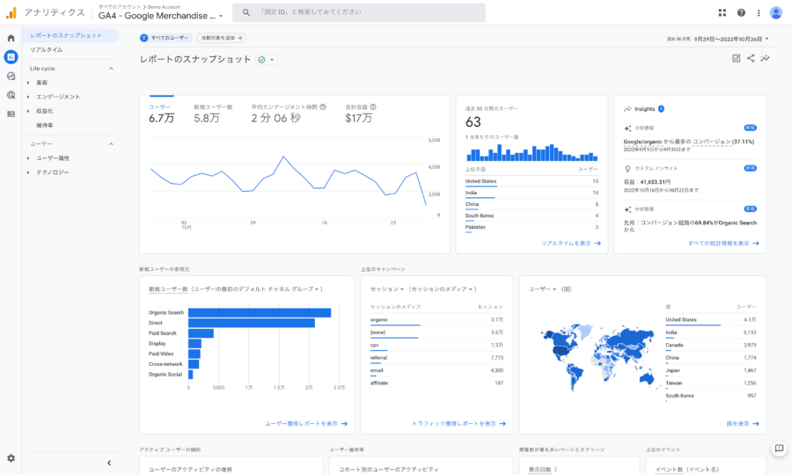Click the help question mark icon
The width and height of the screenshot is (792, 475).
(x=741, y=12)
